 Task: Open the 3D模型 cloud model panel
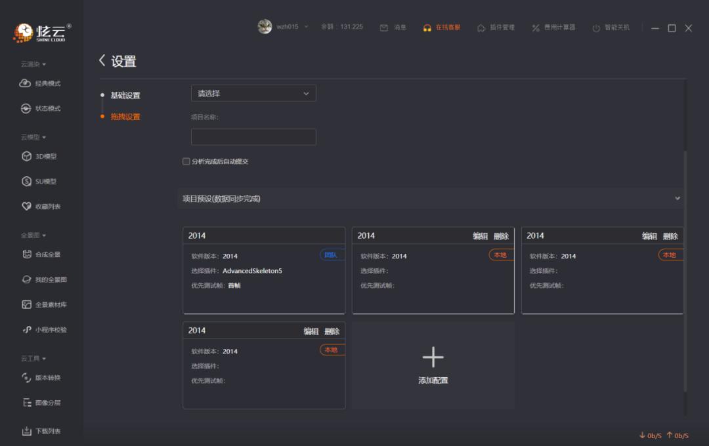41,156
